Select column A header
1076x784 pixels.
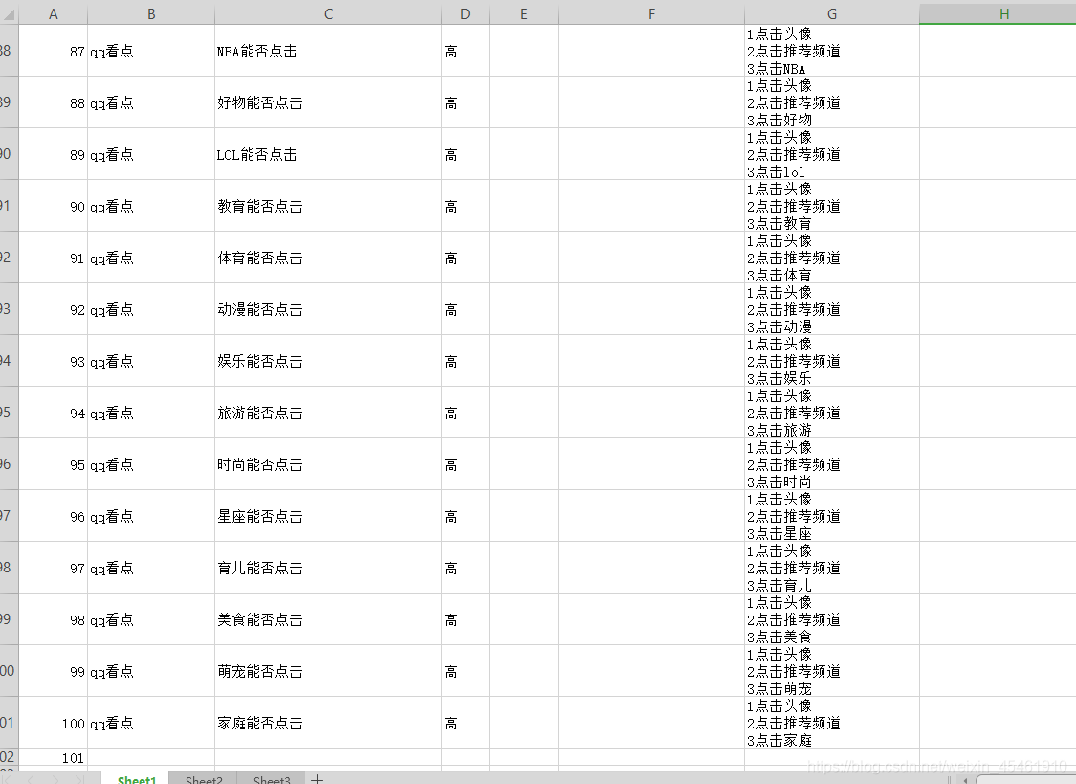coord(53,13)
